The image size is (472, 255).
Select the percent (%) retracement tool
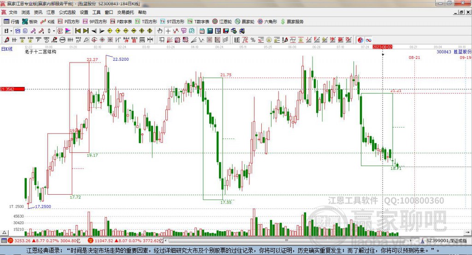[253, 40]
